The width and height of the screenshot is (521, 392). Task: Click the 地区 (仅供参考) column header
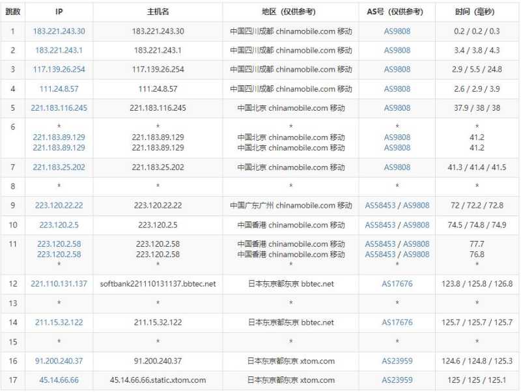290,12
